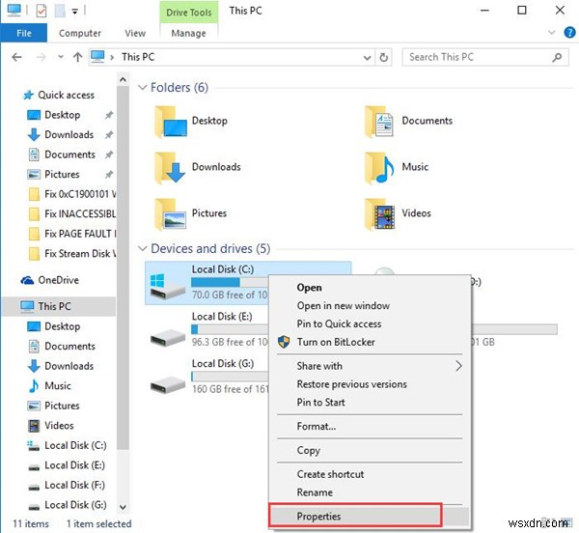
Task: Open the Recent locations dropdown arrow
Action: tap(61, 57)
